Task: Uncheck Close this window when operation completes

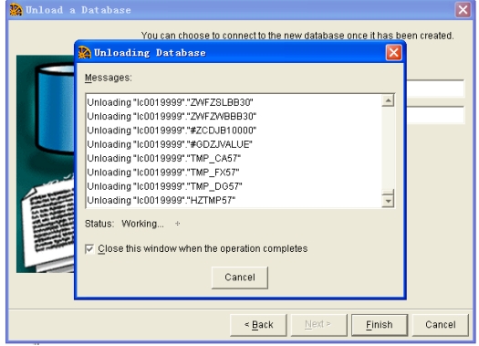Action: point(89,249)
